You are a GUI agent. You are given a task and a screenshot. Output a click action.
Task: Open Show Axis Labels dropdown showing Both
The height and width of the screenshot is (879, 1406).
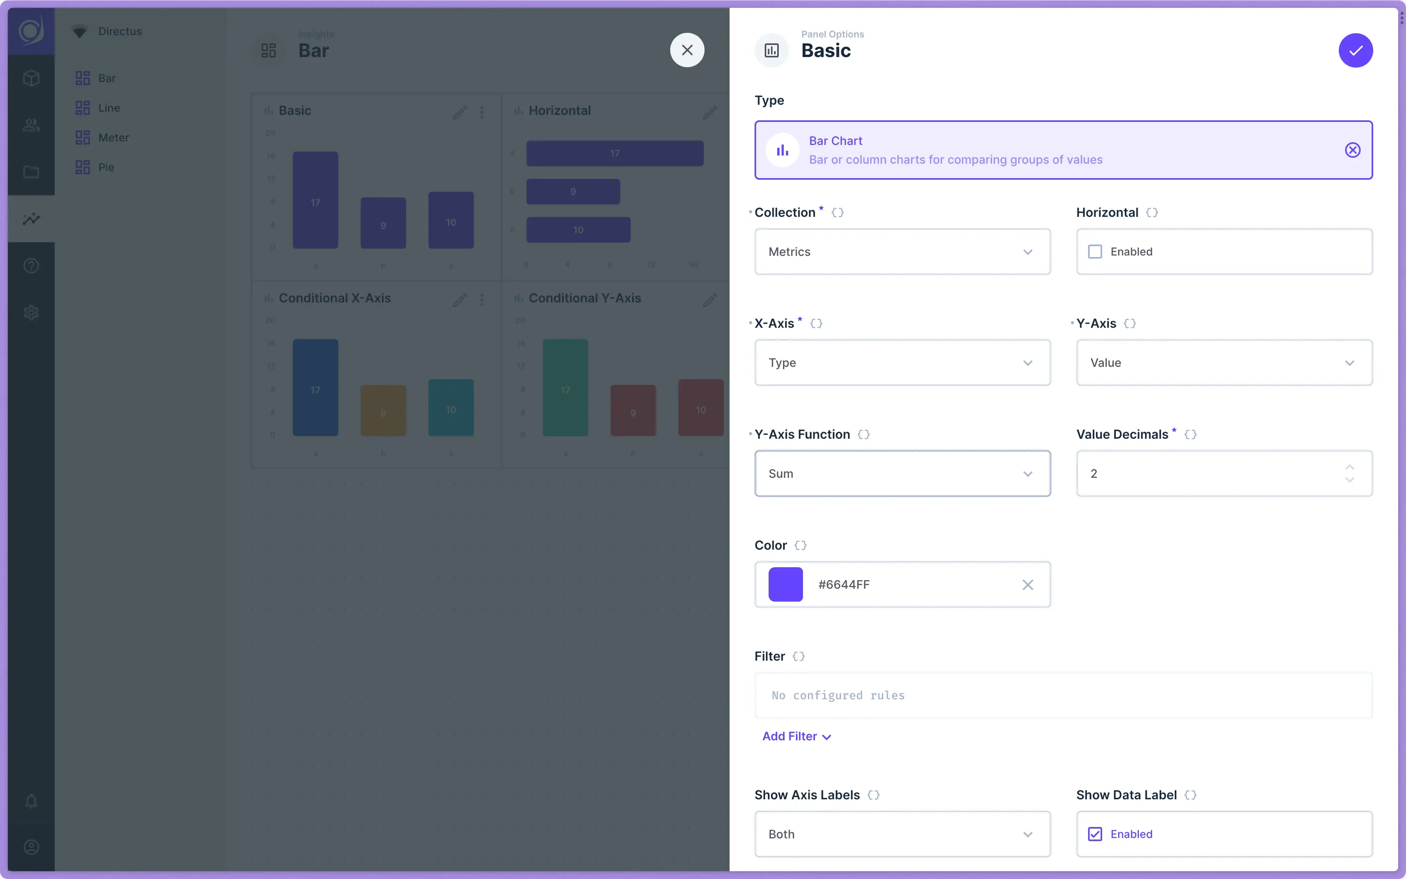[902, 834]
